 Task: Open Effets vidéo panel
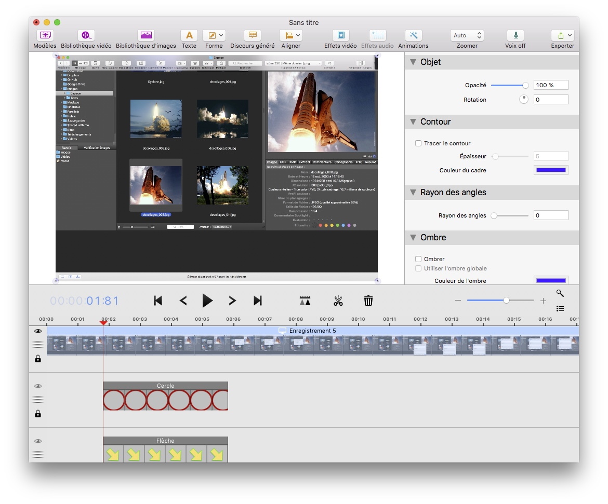click(340, 35)
